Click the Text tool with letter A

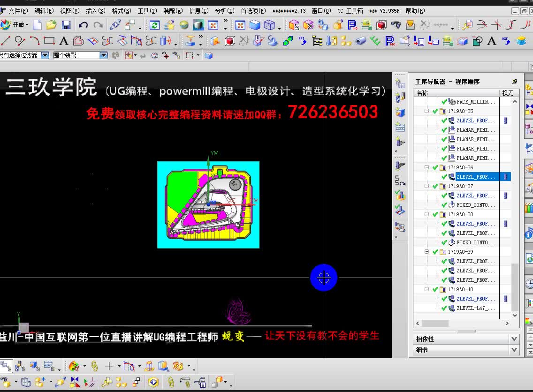pos(63,41)
